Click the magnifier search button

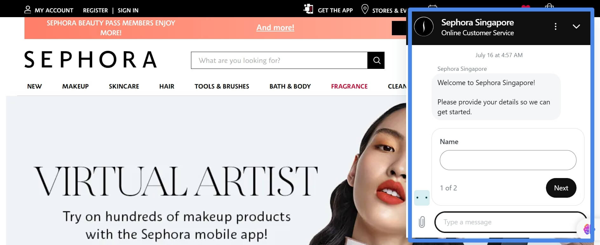pos(376,60)
